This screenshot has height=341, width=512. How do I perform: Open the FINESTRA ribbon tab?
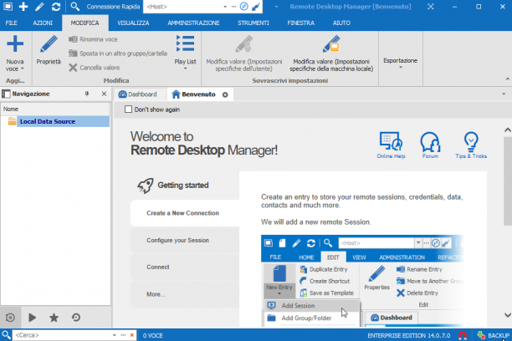(300, 23)
